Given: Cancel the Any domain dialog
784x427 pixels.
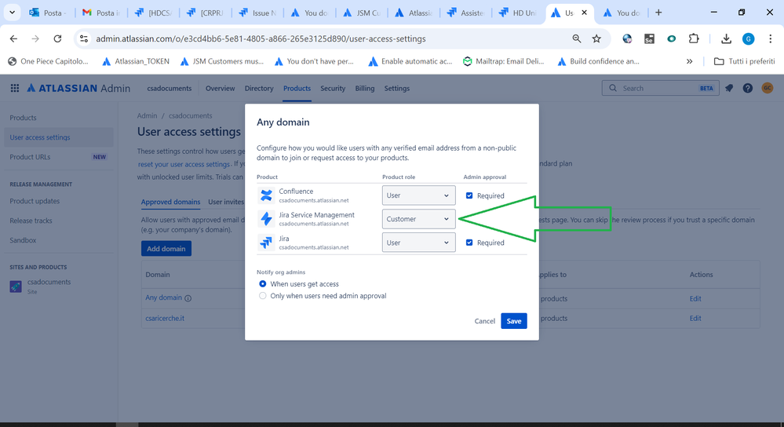Looking at the screenshot, I should (484, 321).
